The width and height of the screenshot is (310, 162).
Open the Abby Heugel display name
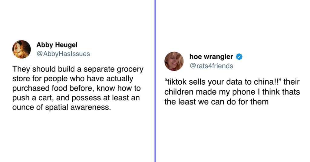point(57,45)
